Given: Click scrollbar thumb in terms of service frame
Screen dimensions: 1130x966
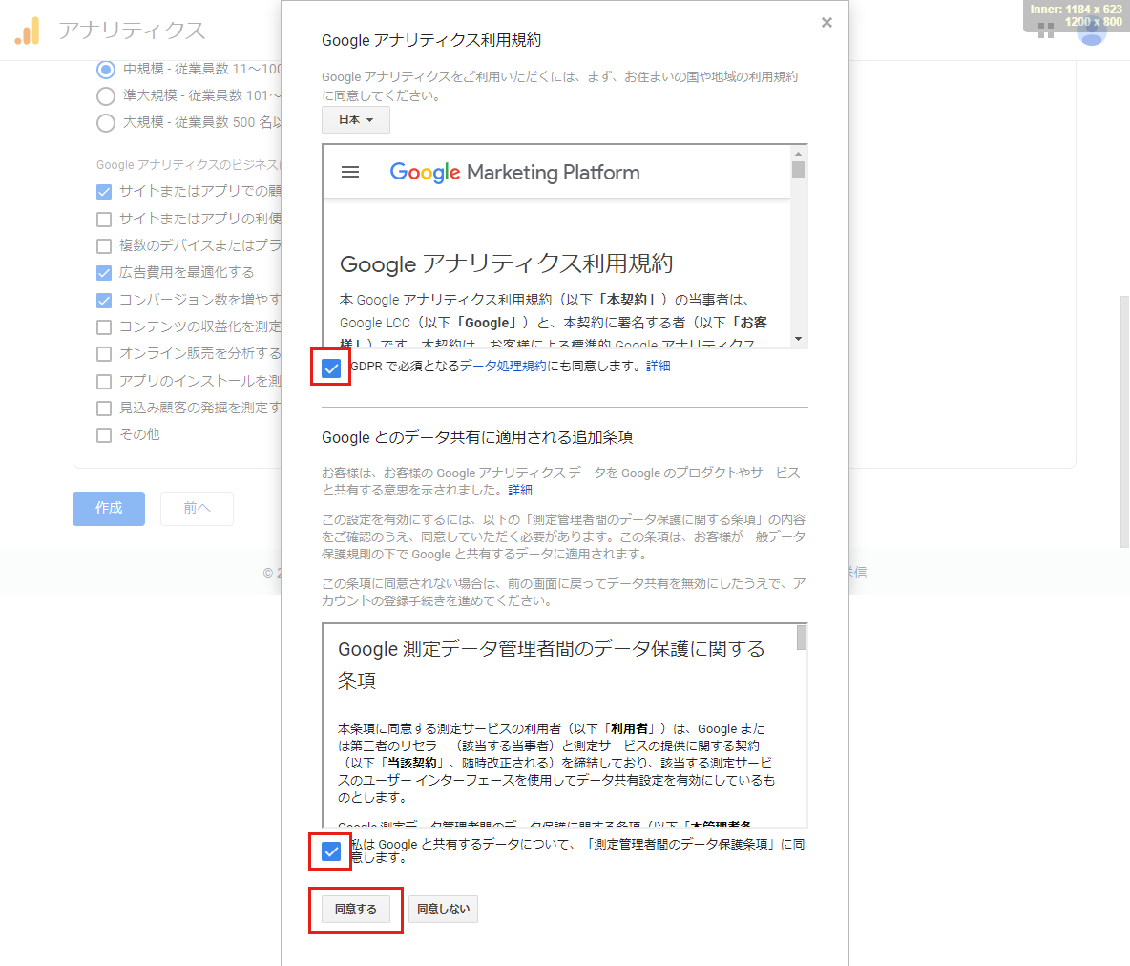Looking at the screenshot, I should point(799,169).
